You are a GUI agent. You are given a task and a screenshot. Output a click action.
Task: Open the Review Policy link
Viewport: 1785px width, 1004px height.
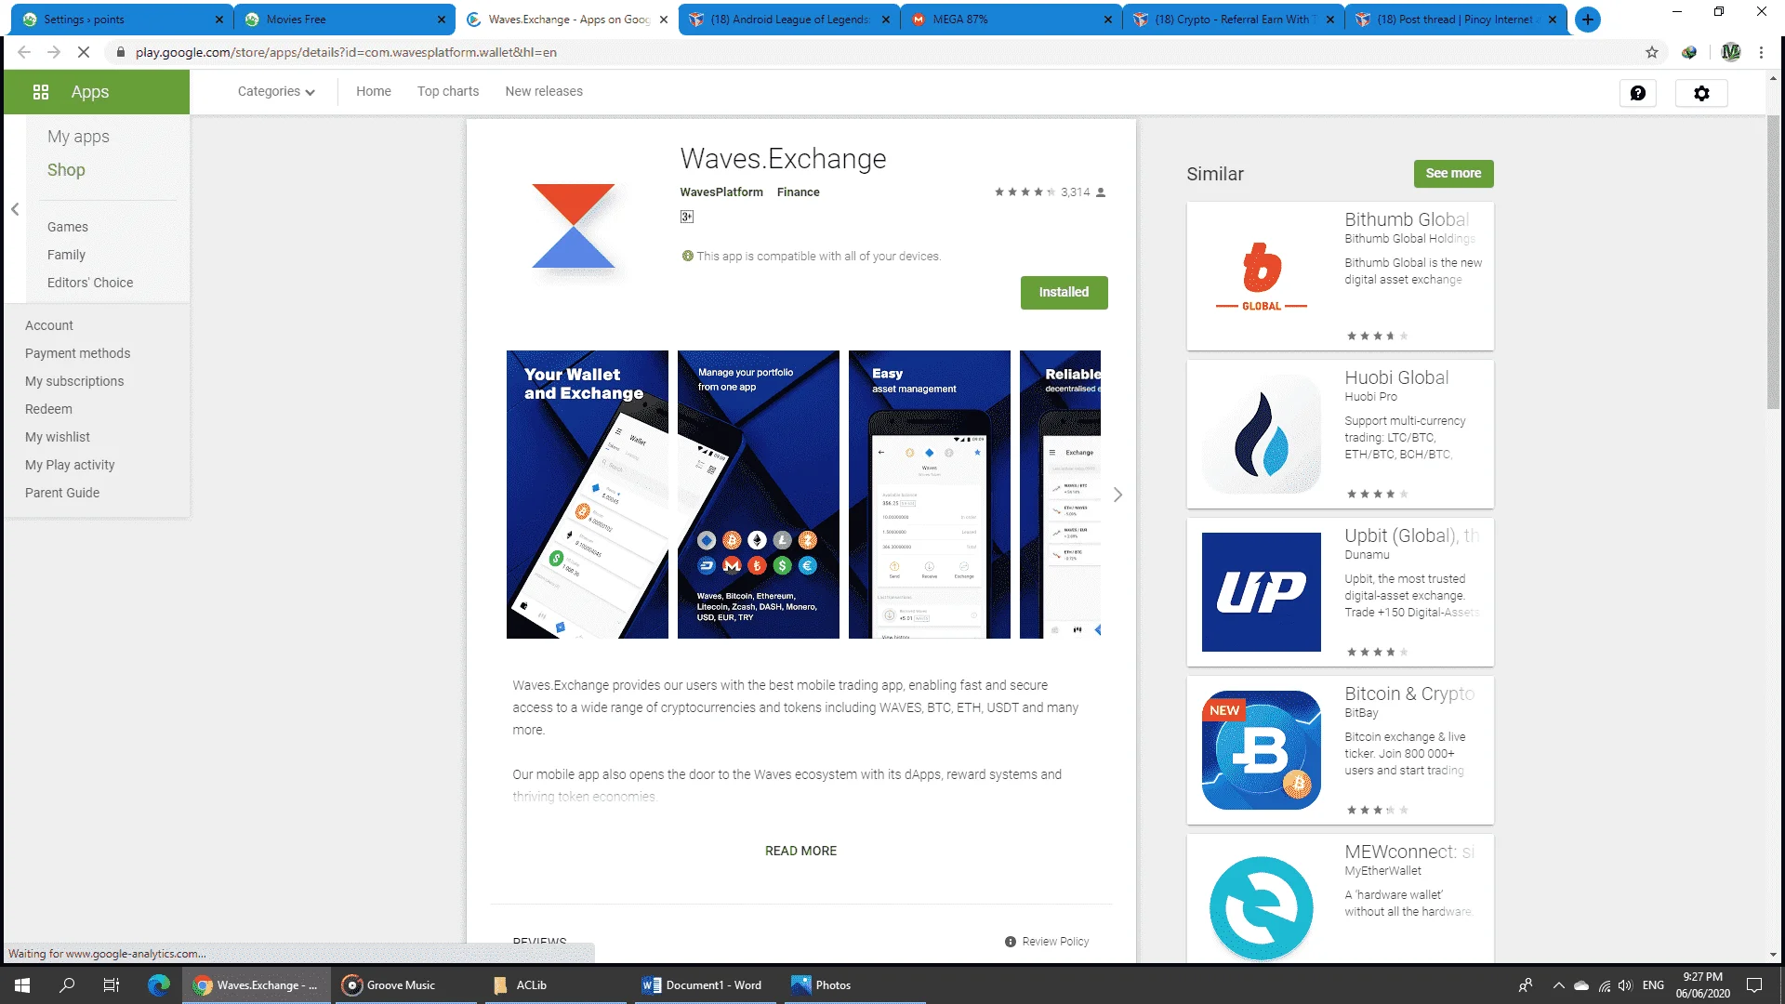1047,942
